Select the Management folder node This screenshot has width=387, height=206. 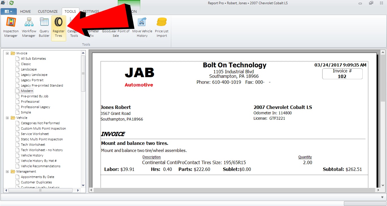26,171
